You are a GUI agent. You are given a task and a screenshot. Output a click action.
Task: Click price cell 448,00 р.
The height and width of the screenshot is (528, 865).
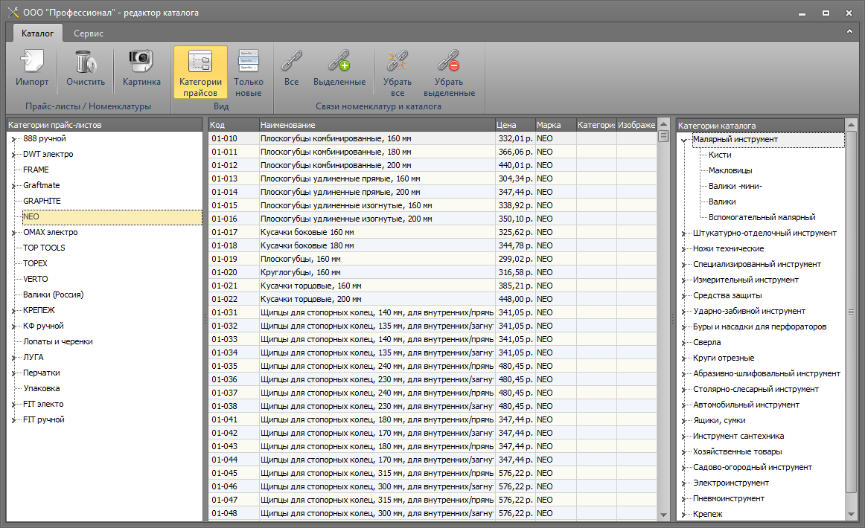514,299
